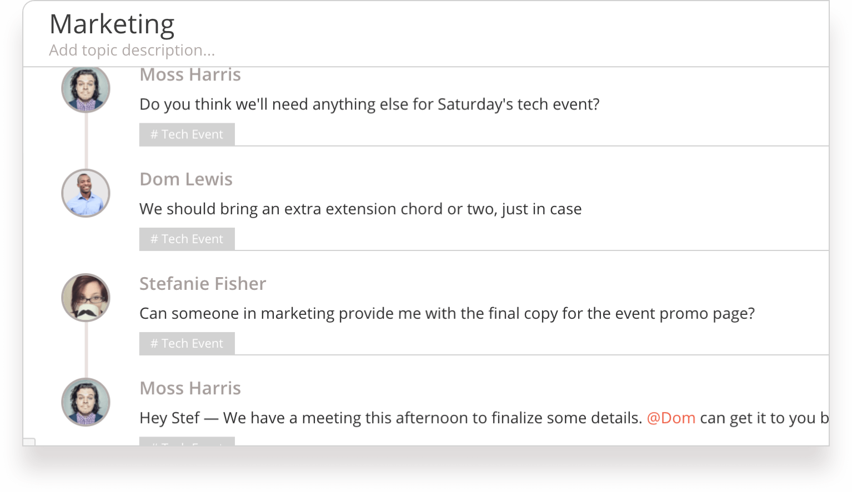Screen dimensions: 852x492
Task: Select the extra extension chord message
Action: (x=360, y=209)
